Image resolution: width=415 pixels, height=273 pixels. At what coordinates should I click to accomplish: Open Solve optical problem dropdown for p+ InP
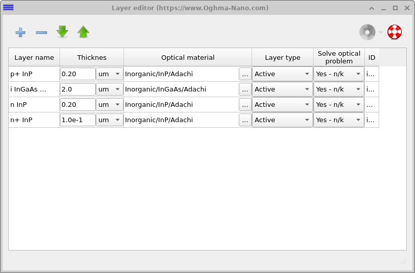coord(339,74)
